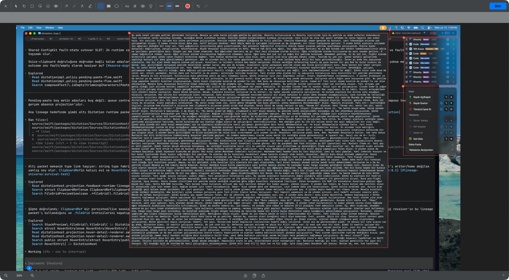This screenshot has height=280, width=509.
Task: Undo the last annotation
Action: [198, 6]
